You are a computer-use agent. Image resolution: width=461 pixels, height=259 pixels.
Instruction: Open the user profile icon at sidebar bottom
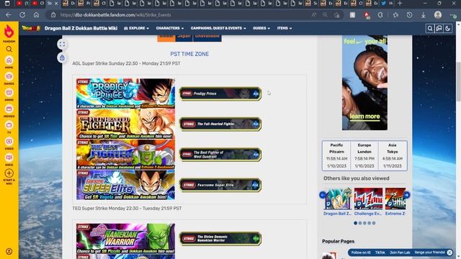coord(9,251)
